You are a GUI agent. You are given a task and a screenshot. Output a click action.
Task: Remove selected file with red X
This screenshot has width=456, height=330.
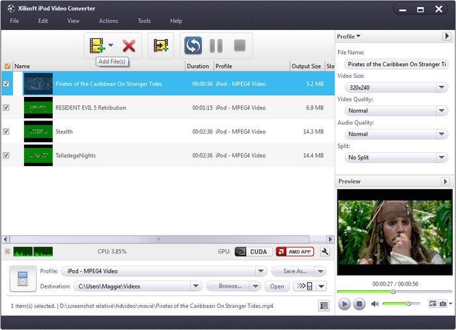click(x=129, y=46)
